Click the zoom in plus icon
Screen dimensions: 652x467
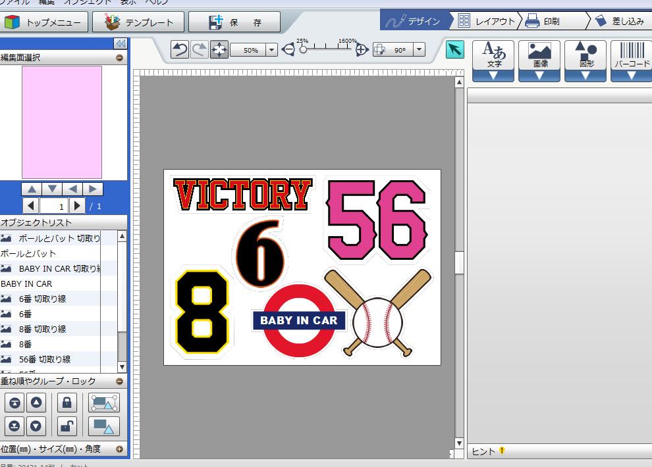362,50
